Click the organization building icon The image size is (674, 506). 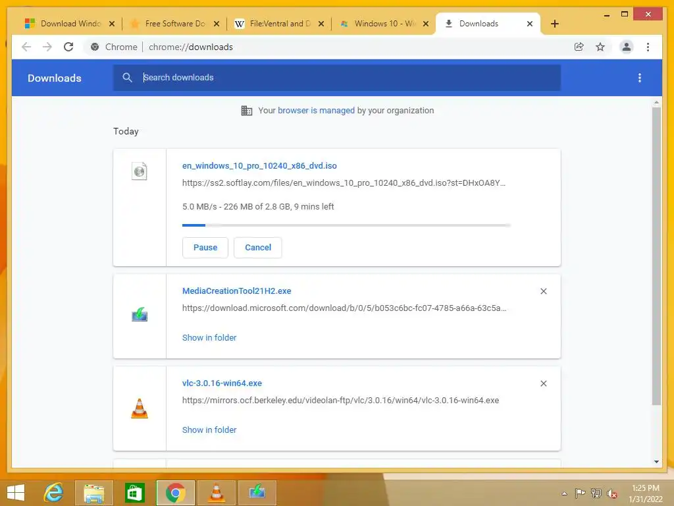click(x=247, y=111)
